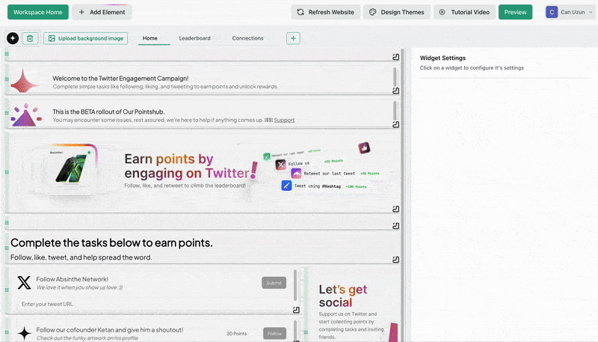
Task: Click resize handle of the Complete the tasks widget
Action: click(x=396, y=260)
